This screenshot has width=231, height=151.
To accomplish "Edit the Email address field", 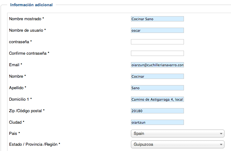I will click(x=157, y=65).
